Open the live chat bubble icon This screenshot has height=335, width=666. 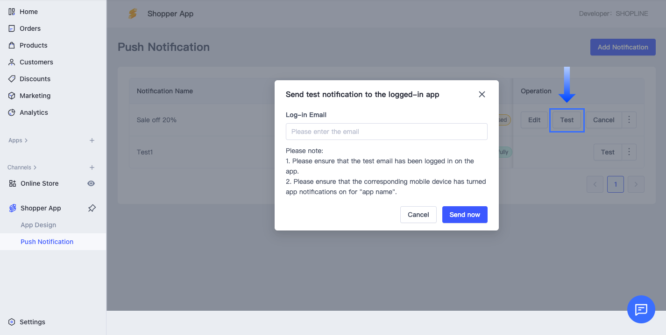[641, 309]
